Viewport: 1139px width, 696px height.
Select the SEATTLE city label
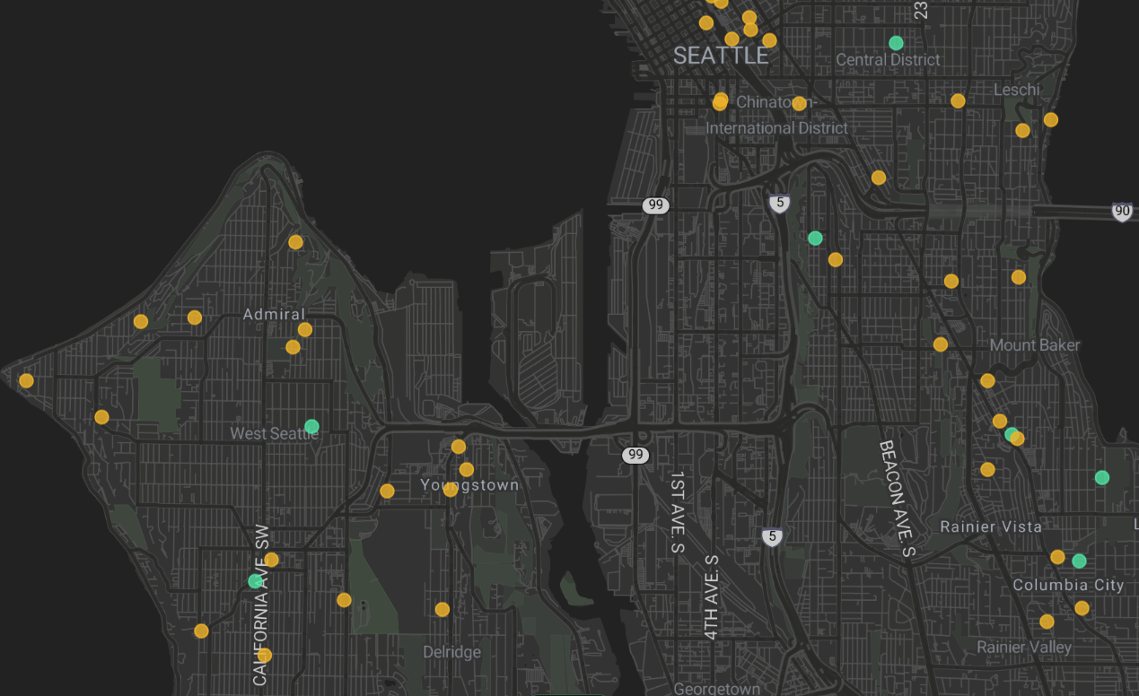[x=721, y=56]
